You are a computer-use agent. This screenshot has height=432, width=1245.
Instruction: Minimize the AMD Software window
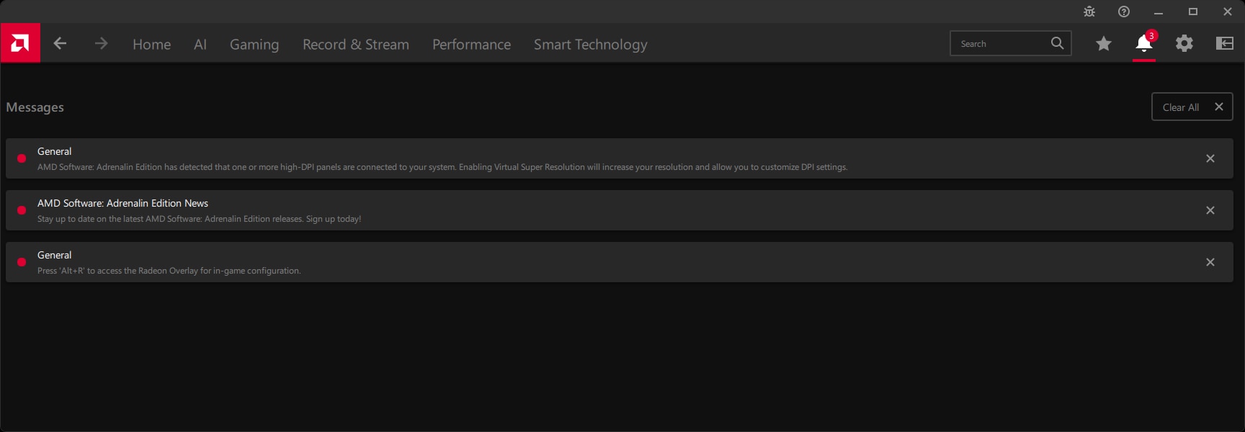tap(1159, 12)
